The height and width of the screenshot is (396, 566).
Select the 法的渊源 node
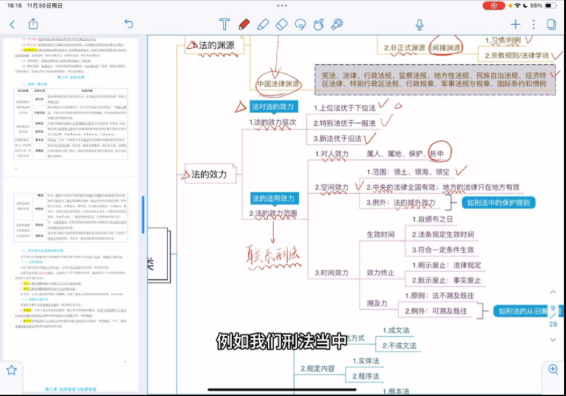point(214,45)
